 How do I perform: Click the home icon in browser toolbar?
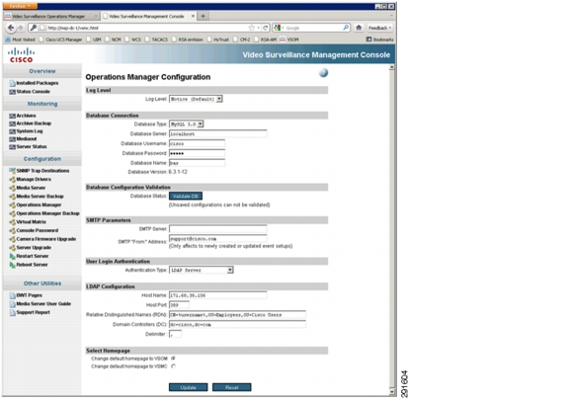point(359,28)
